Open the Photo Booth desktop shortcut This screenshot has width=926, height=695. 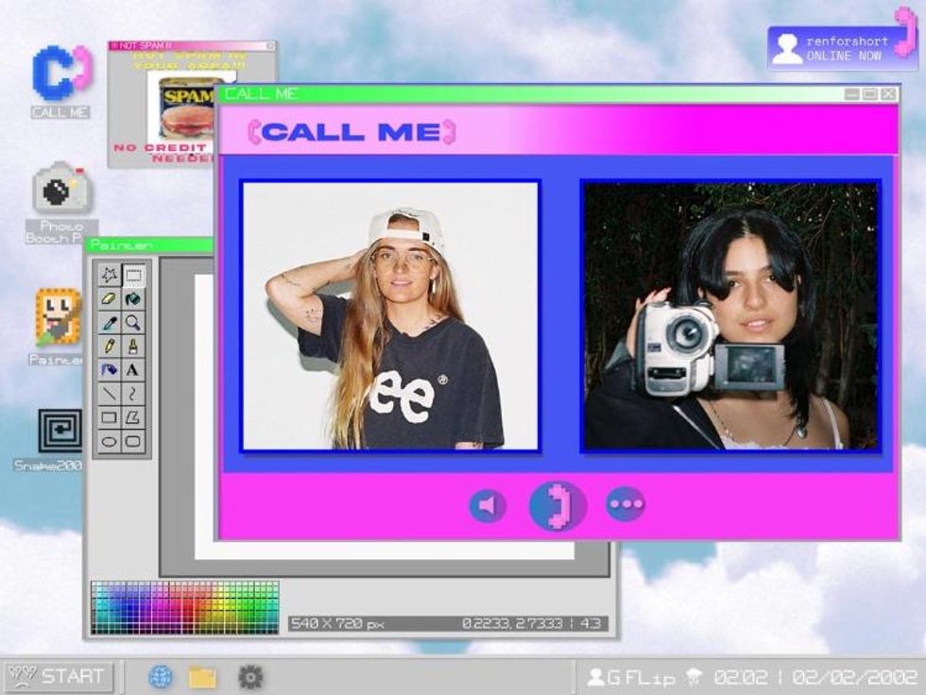[62, 192]
